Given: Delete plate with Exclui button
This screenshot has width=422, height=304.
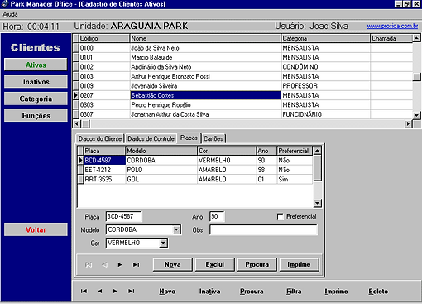Looking at the screenshot, I should [x=215, y=264].
